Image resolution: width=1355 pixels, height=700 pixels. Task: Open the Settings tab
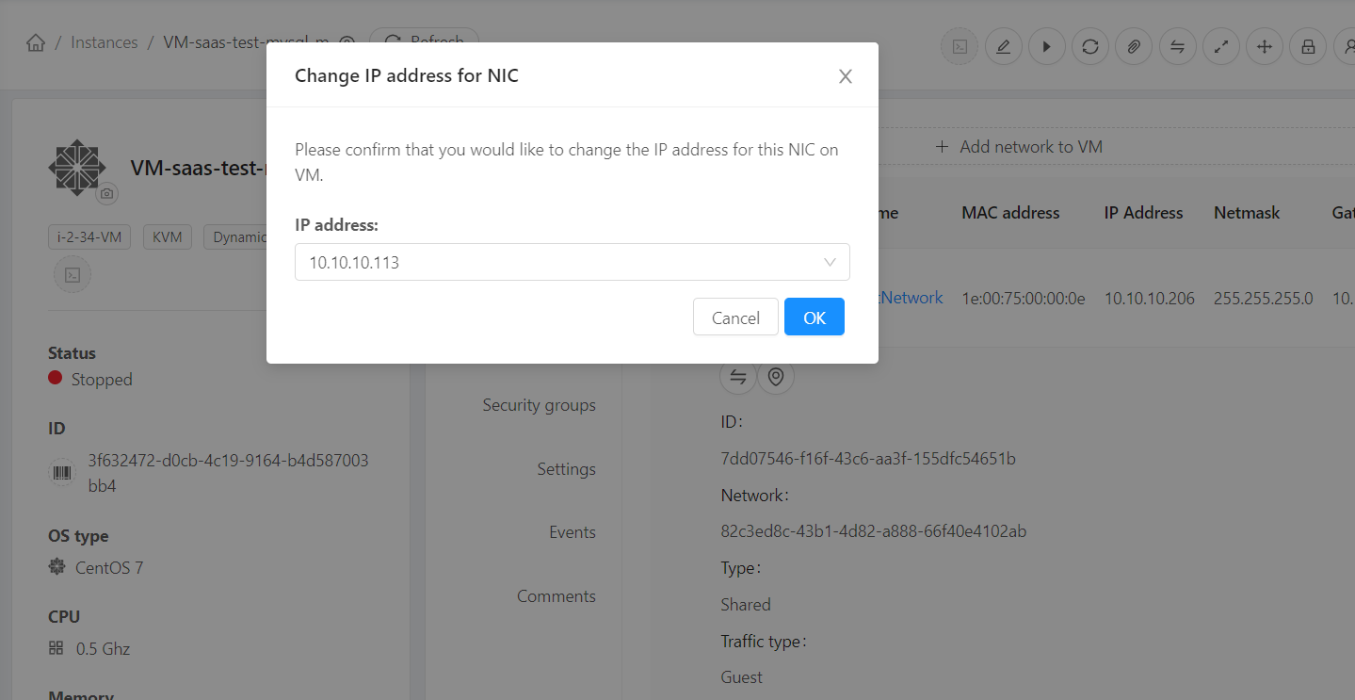[x=567, y=469]
